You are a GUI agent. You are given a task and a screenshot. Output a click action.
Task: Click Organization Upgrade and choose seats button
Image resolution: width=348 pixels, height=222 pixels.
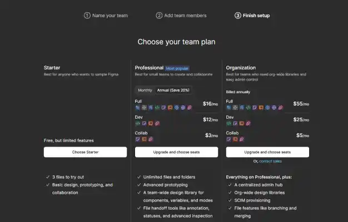[x=267, y=152]
